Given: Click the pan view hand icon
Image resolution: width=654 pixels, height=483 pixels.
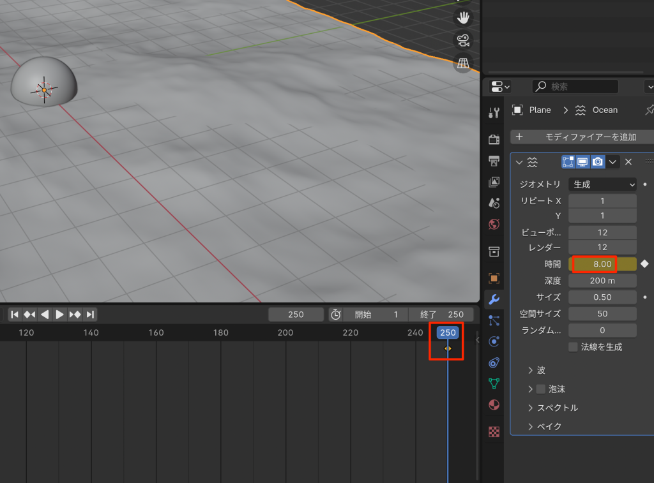Looking at the screenshot, I should click(x=463, y=17).
